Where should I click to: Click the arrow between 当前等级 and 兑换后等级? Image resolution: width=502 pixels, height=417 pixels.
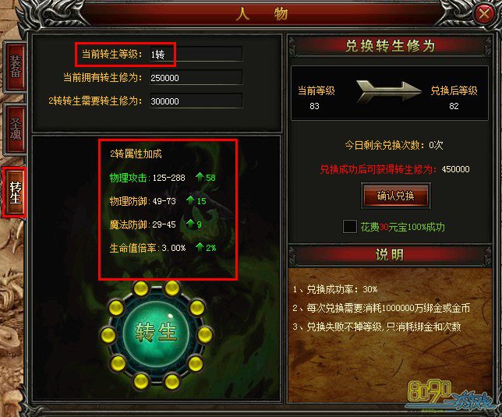click(x=388, y=91)
